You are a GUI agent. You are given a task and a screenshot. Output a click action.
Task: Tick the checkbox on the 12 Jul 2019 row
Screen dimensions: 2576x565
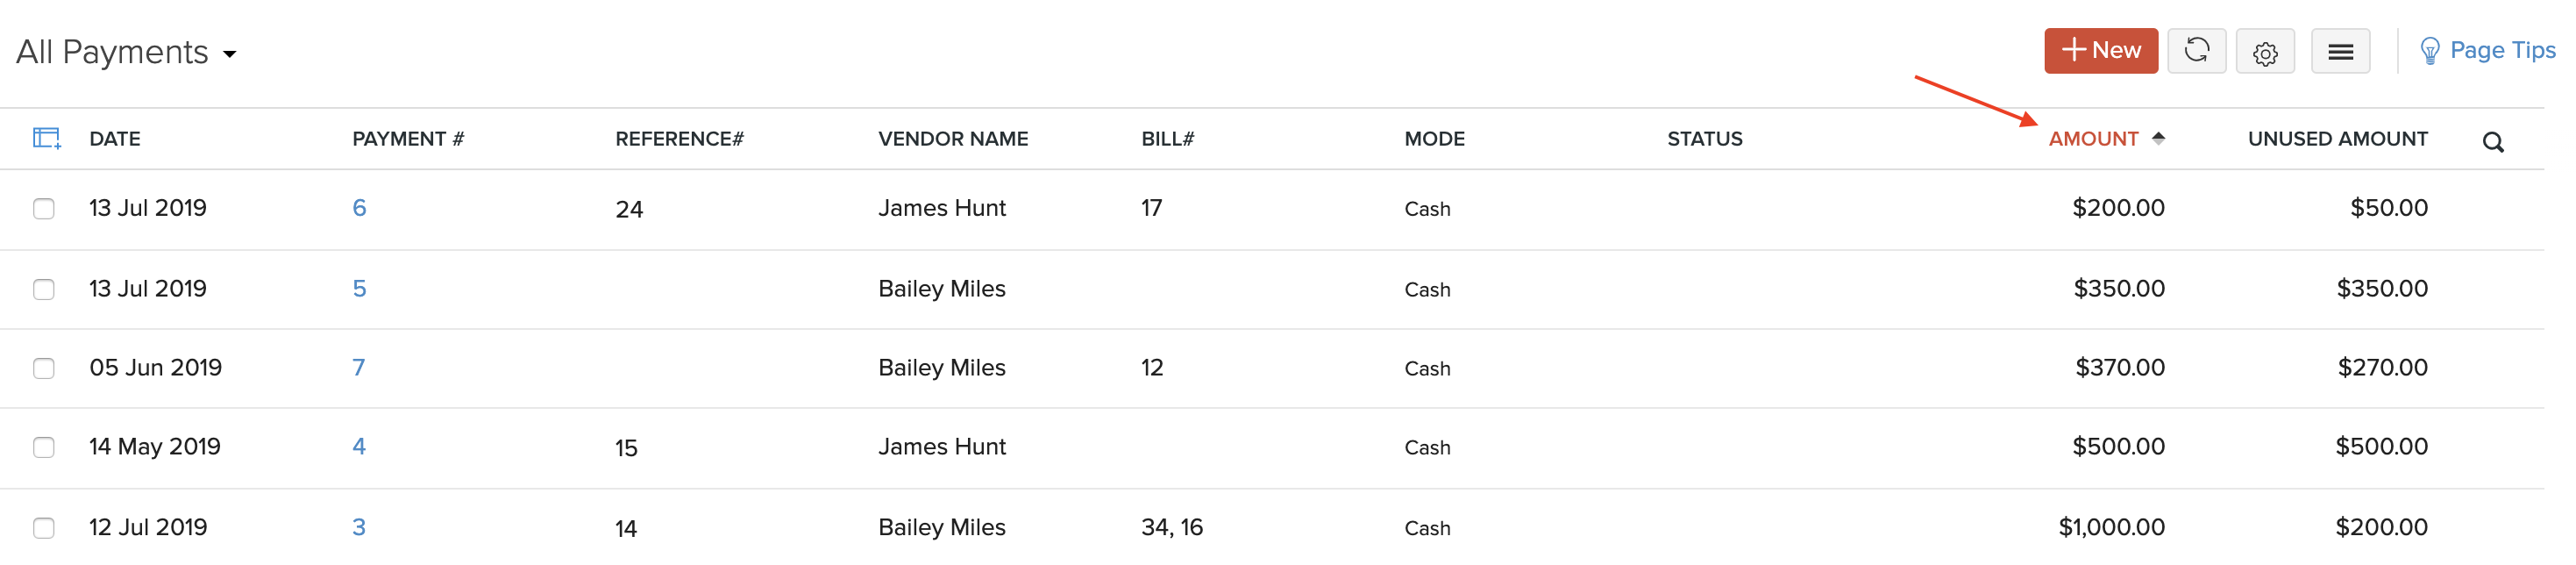tap(43, 528)
